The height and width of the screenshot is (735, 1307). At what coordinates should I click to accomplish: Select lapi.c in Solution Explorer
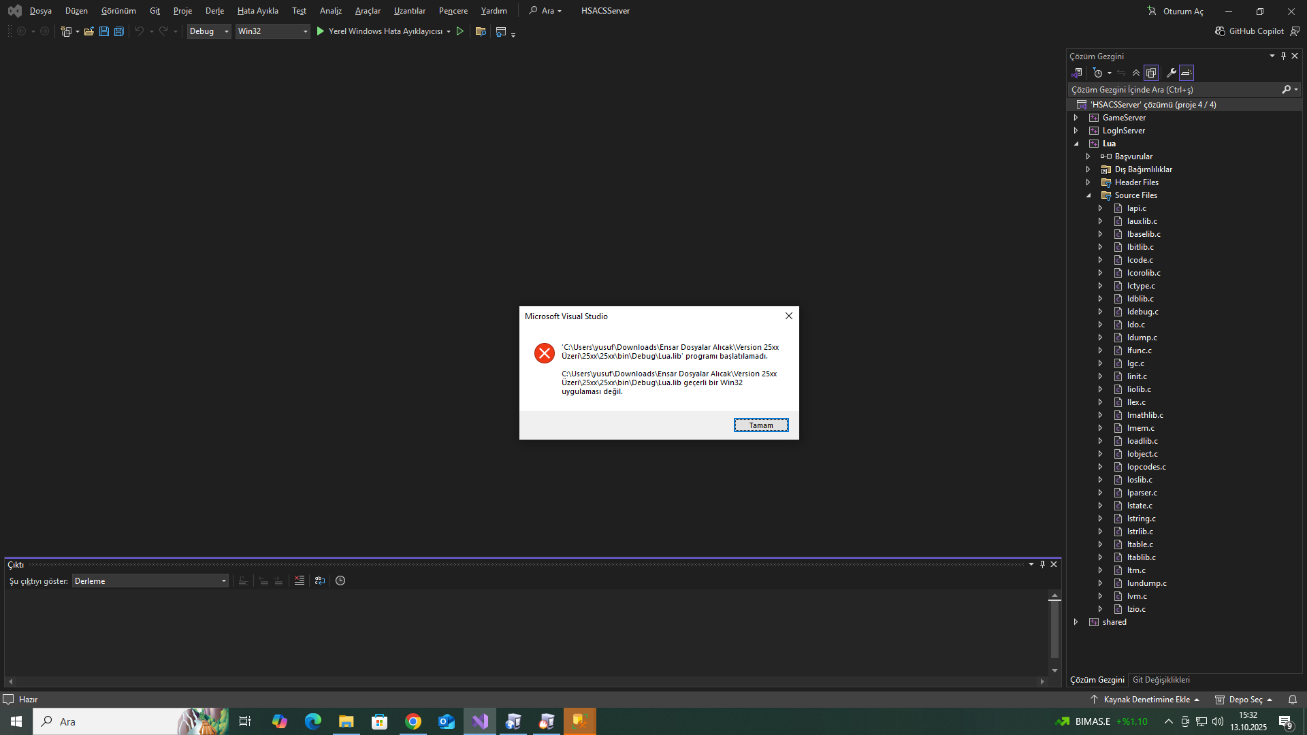pyautogui.click(x=1136, y=208)
